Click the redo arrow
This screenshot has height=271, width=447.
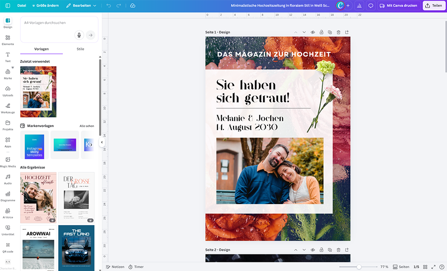pos(119,5)
